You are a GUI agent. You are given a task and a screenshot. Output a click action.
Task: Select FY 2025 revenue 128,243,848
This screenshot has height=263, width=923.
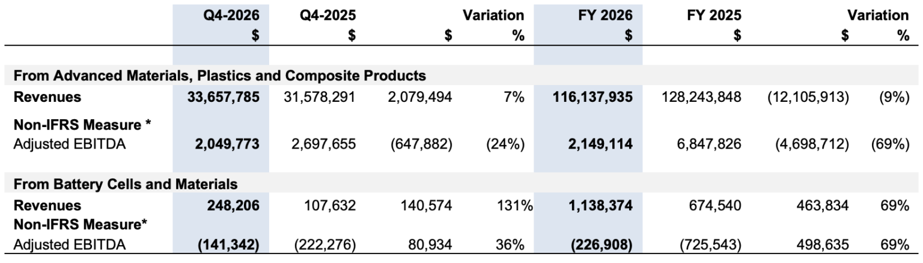coord(701,98)
